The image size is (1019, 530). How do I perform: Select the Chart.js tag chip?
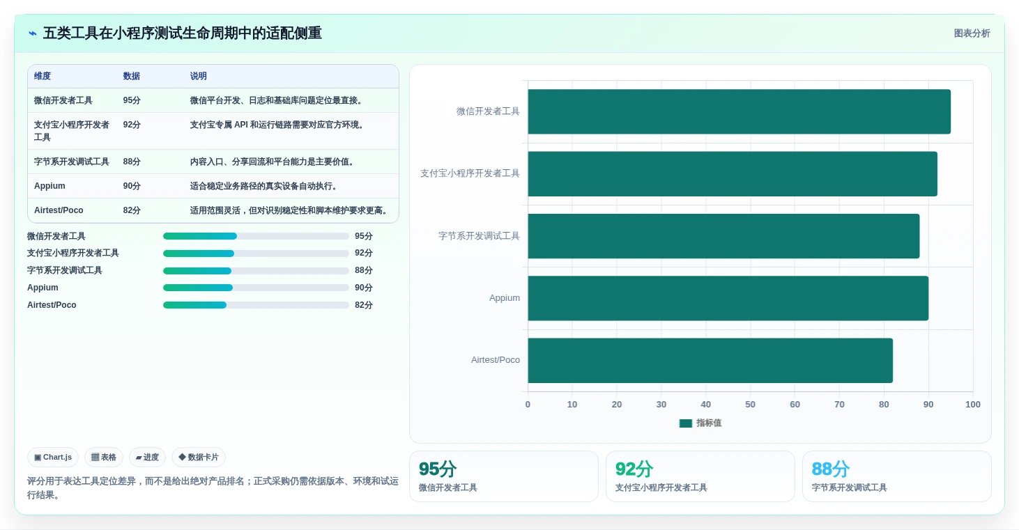pyautogui.click(x=53, y=457)
